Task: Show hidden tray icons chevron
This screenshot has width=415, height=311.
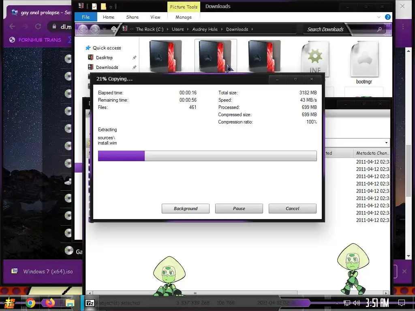Action: pyautogui.click(x=337, y=303)
